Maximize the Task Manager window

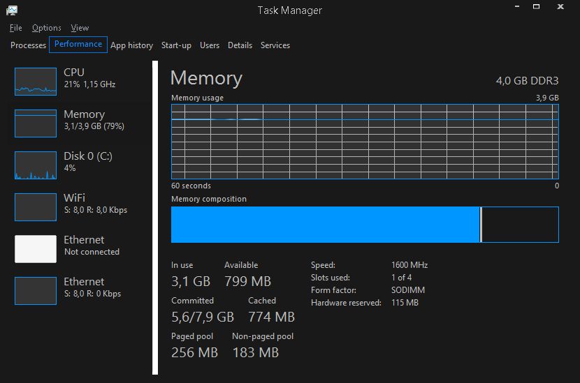click(536, 7)
